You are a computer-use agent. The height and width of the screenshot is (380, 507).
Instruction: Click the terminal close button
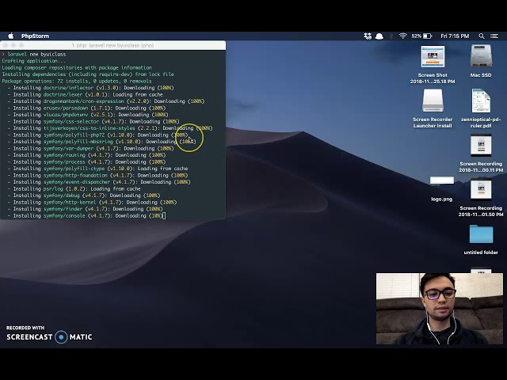click(6, 45)
